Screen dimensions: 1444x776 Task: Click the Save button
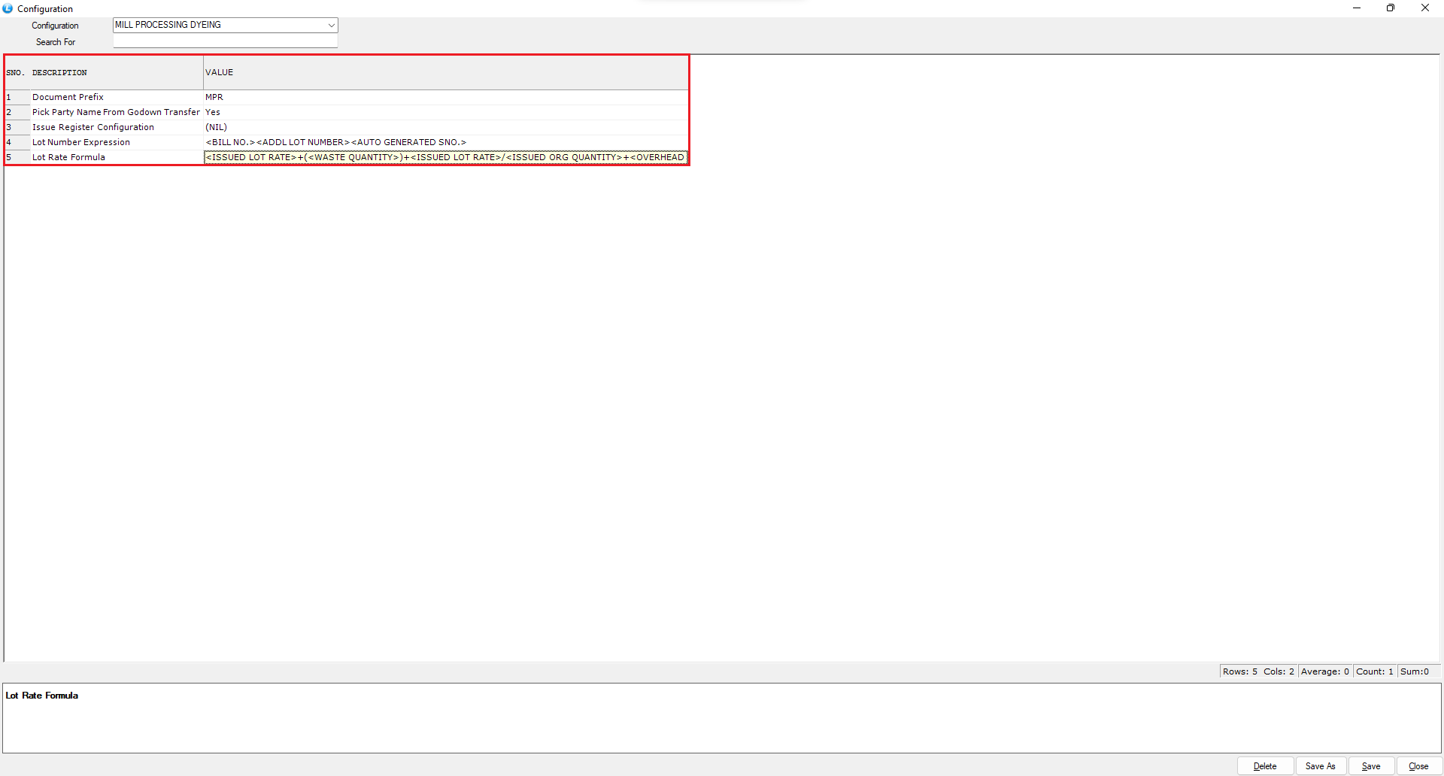click(x=1370, y=766)
